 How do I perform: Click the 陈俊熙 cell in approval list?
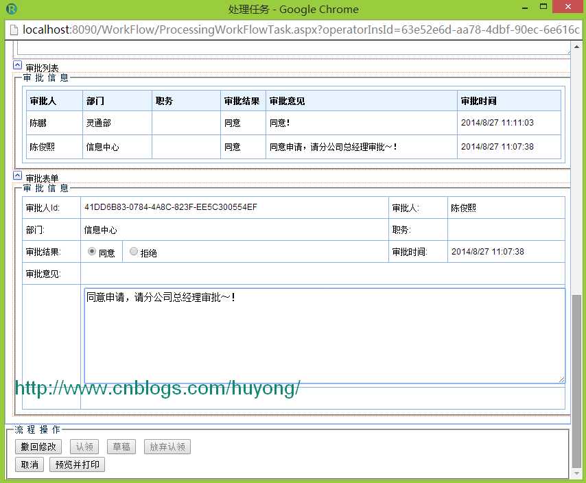click(55, 147)
